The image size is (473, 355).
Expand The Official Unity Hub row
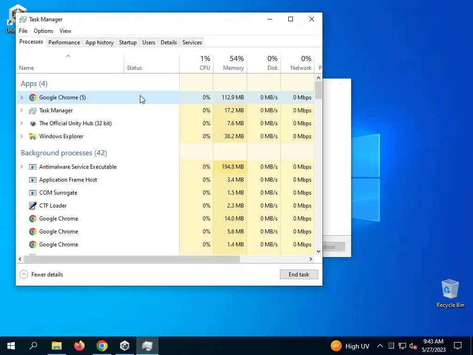coord(21,123)
